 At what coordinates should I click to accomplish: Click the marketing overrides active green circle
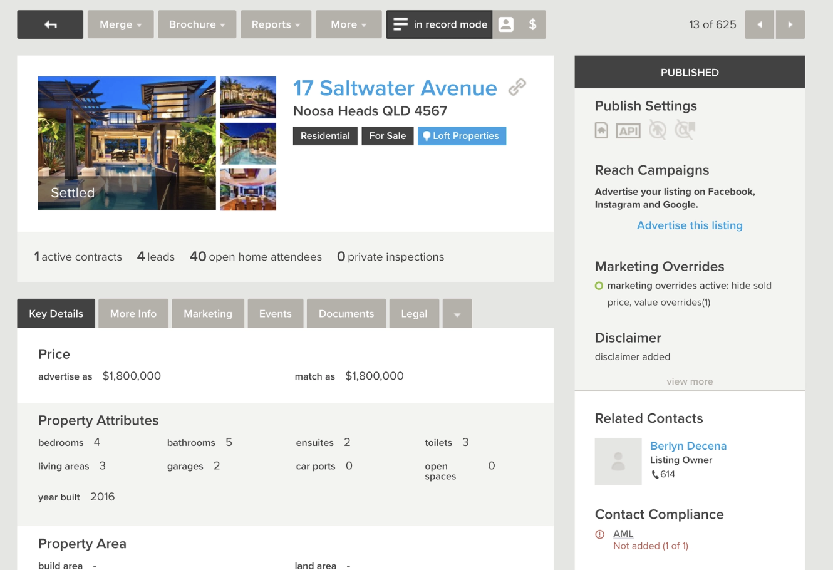[x=599, y=286]
